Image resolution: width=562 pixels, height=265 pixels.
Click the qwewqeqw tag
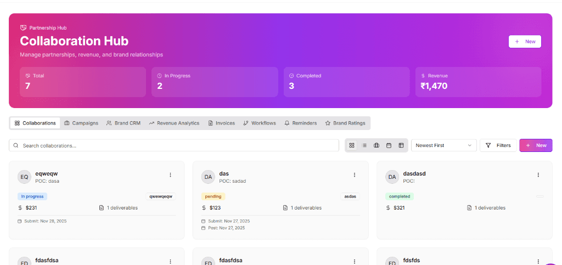161,196
